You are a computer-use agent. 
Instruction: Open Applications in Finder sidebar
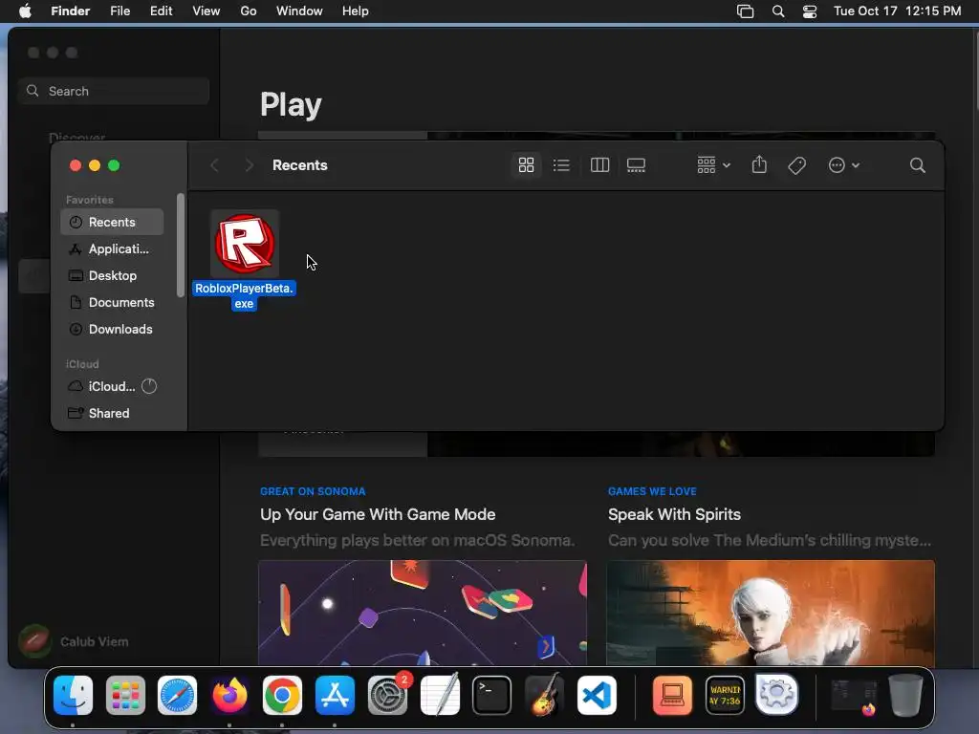click(x=112, y=249)
